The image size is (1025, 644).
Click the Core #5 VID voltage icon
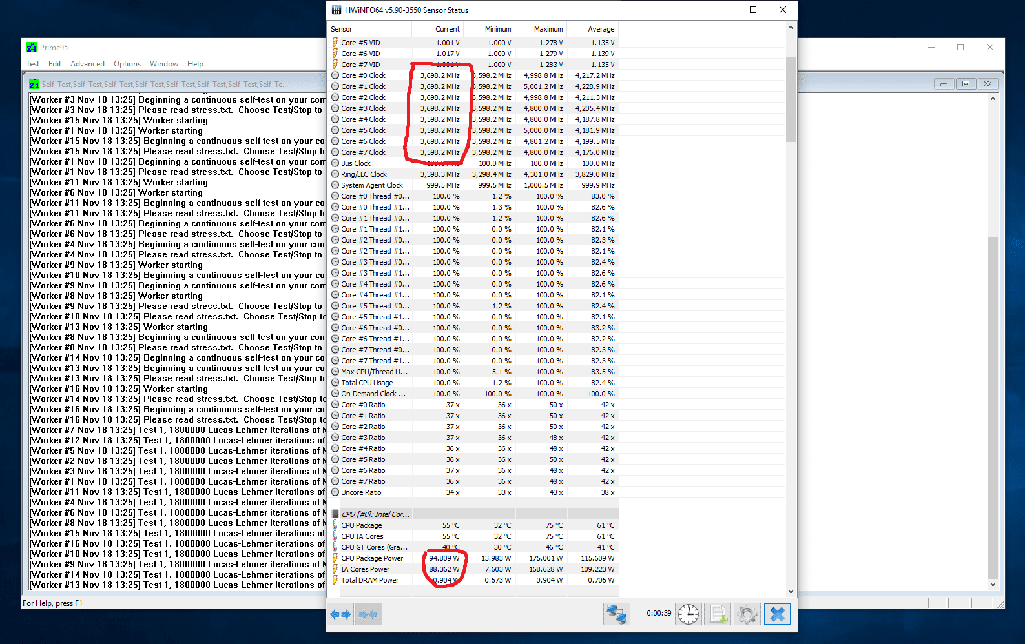click(335, 43)
